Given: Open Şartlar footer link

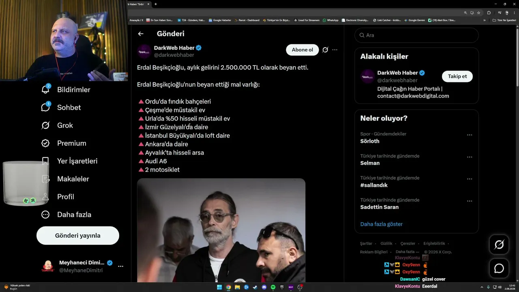Looking at the screenshot, I should point(366,243).
